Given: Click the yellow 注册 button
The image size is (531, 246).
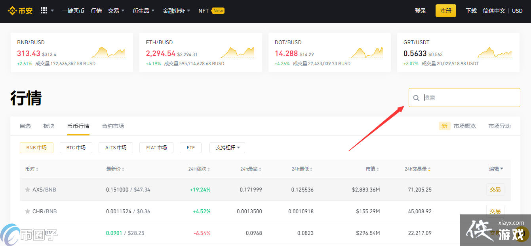Looking at the screenshot, I should [x=445, y=11].
